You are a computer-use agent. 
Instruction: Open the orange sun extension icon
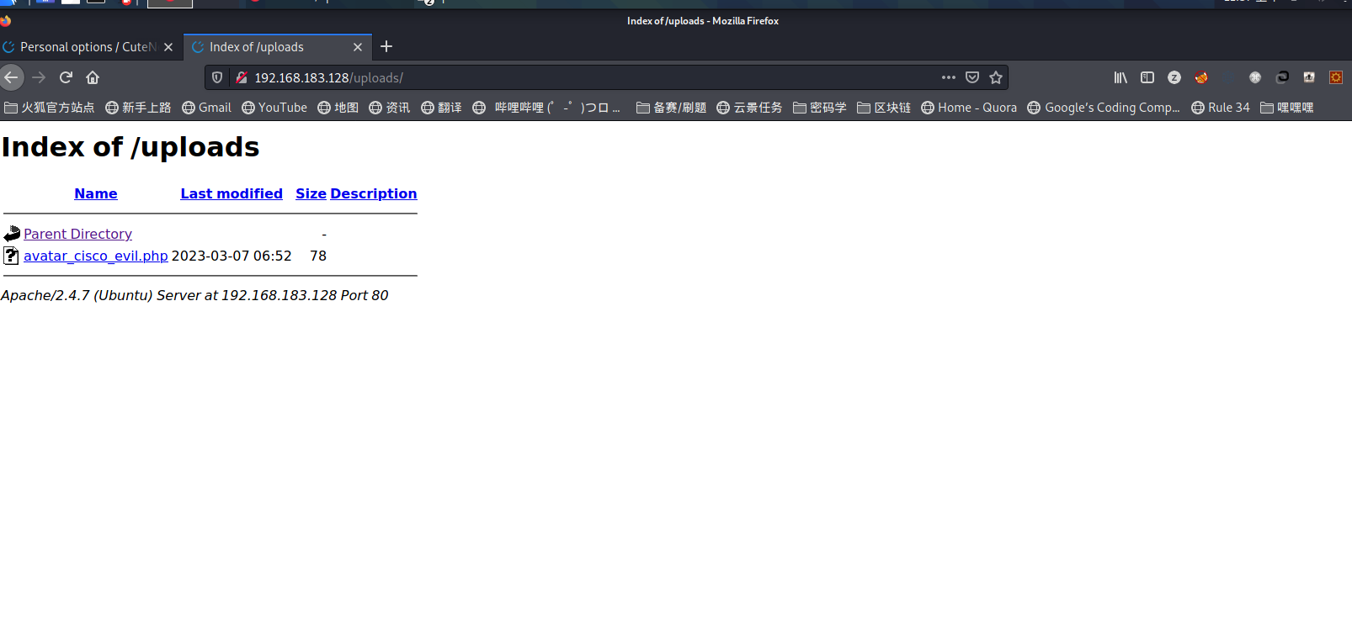click(x=1336, y=77)
